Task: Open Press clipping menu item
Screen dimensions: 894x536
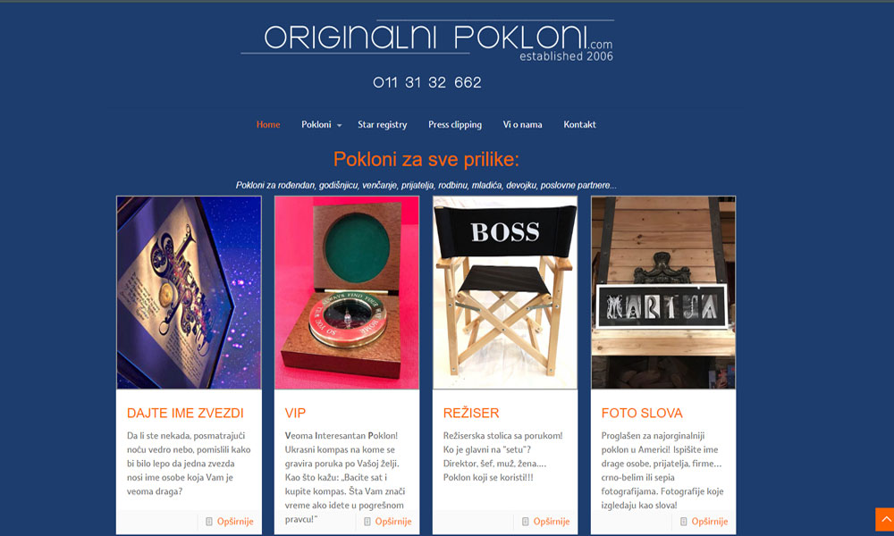Action: [455, 125]
